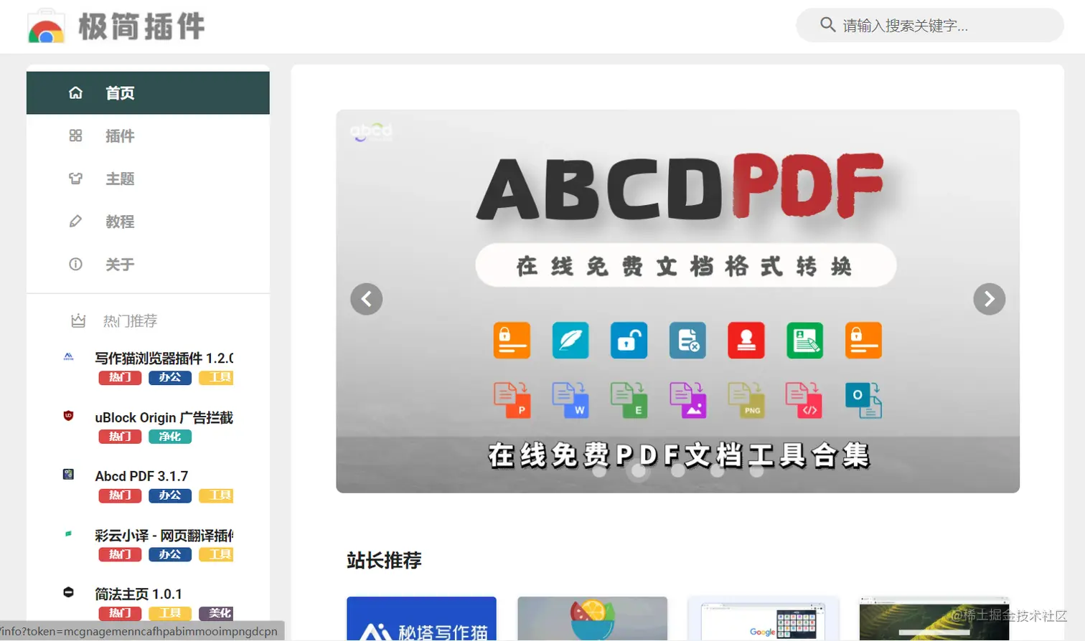Click the grid icon beside 插件

75,136
